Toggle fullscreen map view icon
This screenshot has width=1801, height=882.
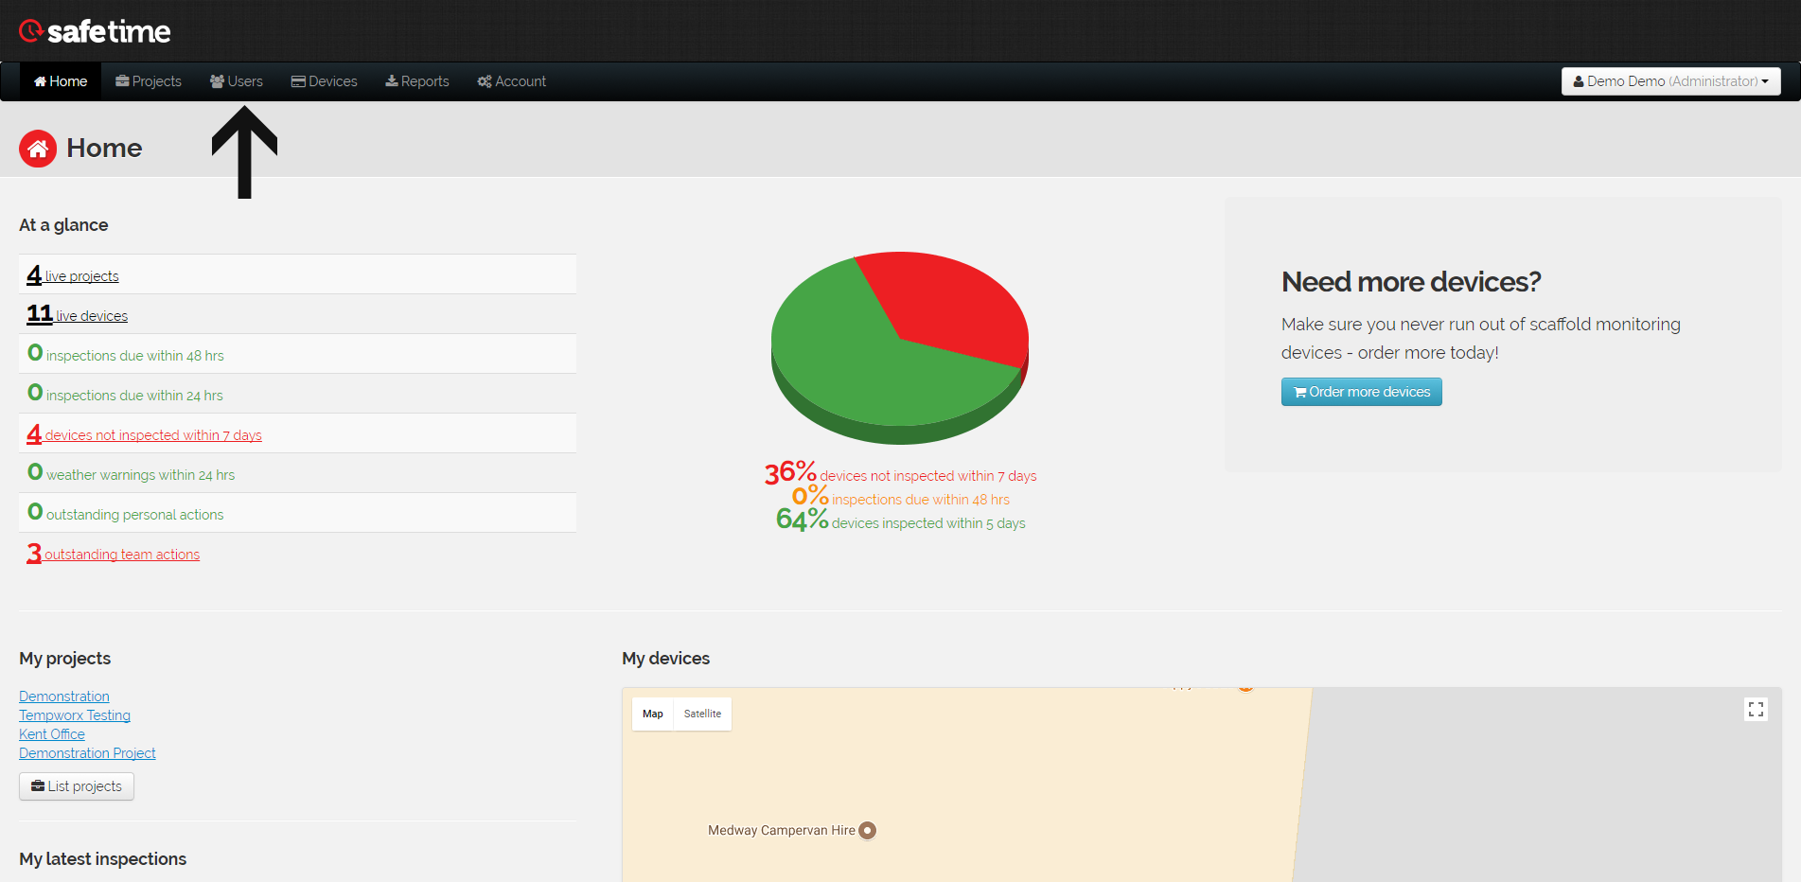[1757, 710]
